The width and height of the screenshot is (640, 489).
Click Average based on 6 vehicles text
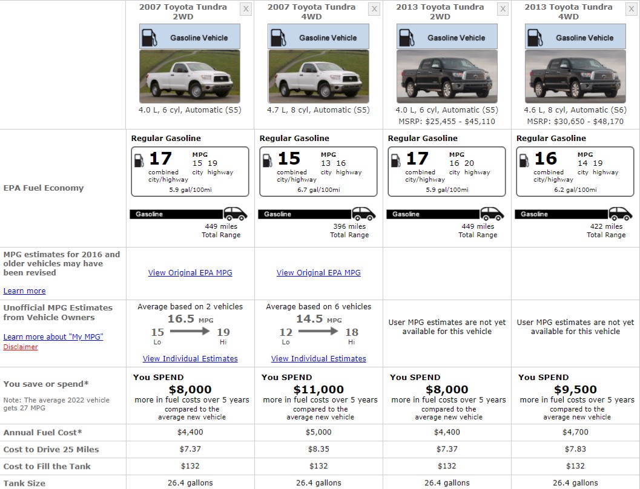pyautogui.click(x=318, y=306)
